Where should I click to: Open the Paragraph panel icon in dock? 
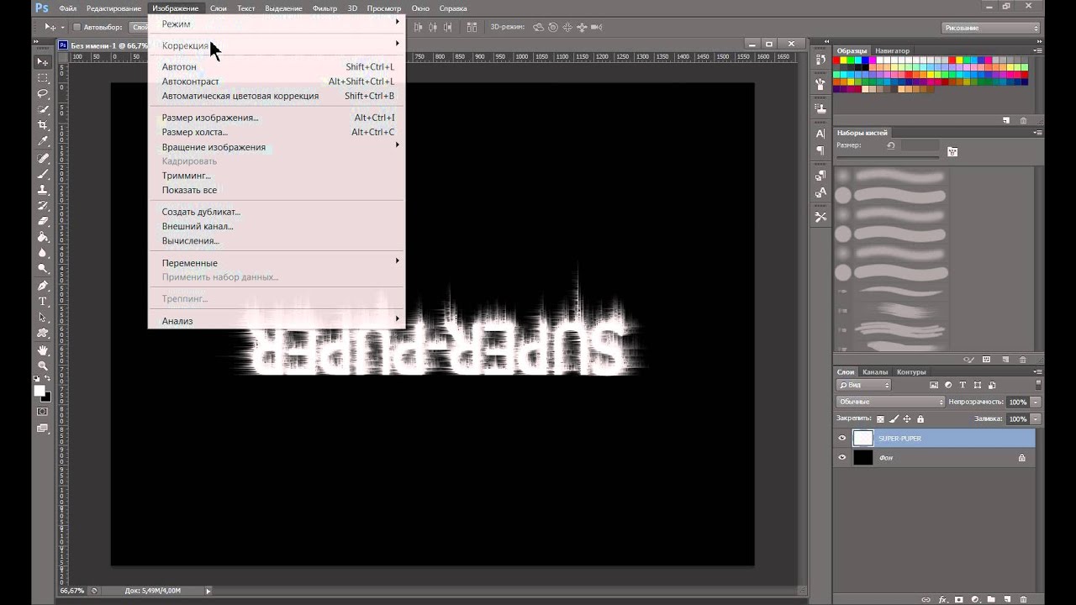coord(821,150)
